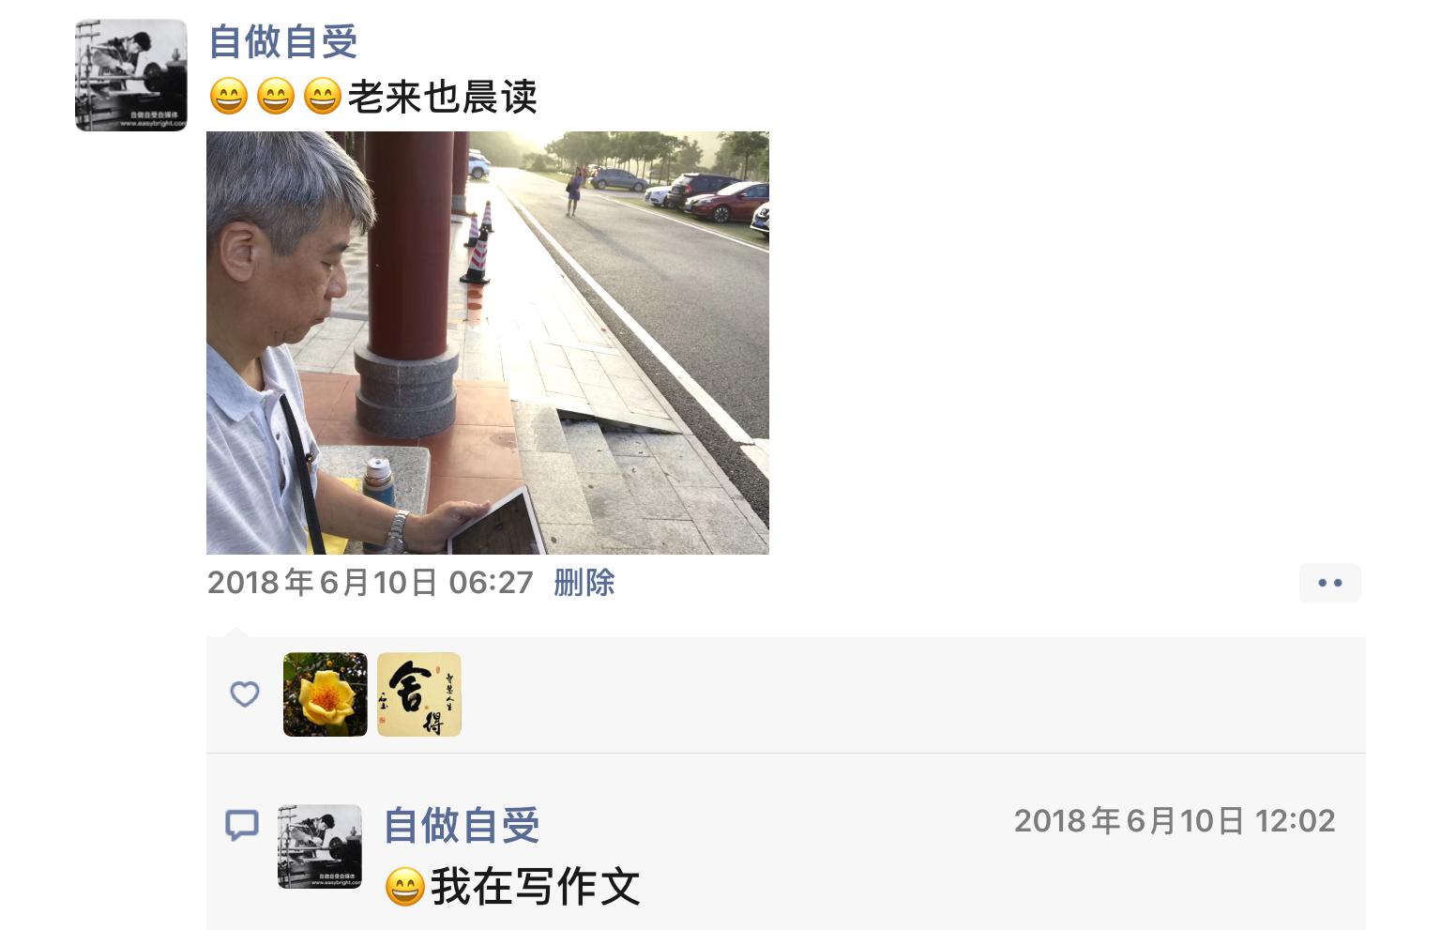
Task: Click the post timestamp 2018年6月10日 06:27
Action: click(x=371, y=583)
